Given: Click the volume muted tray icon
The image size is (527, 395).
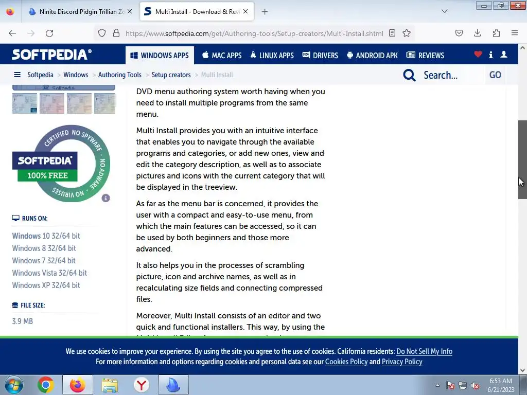Looking at the screenshot, I should [x=475, y=386].
